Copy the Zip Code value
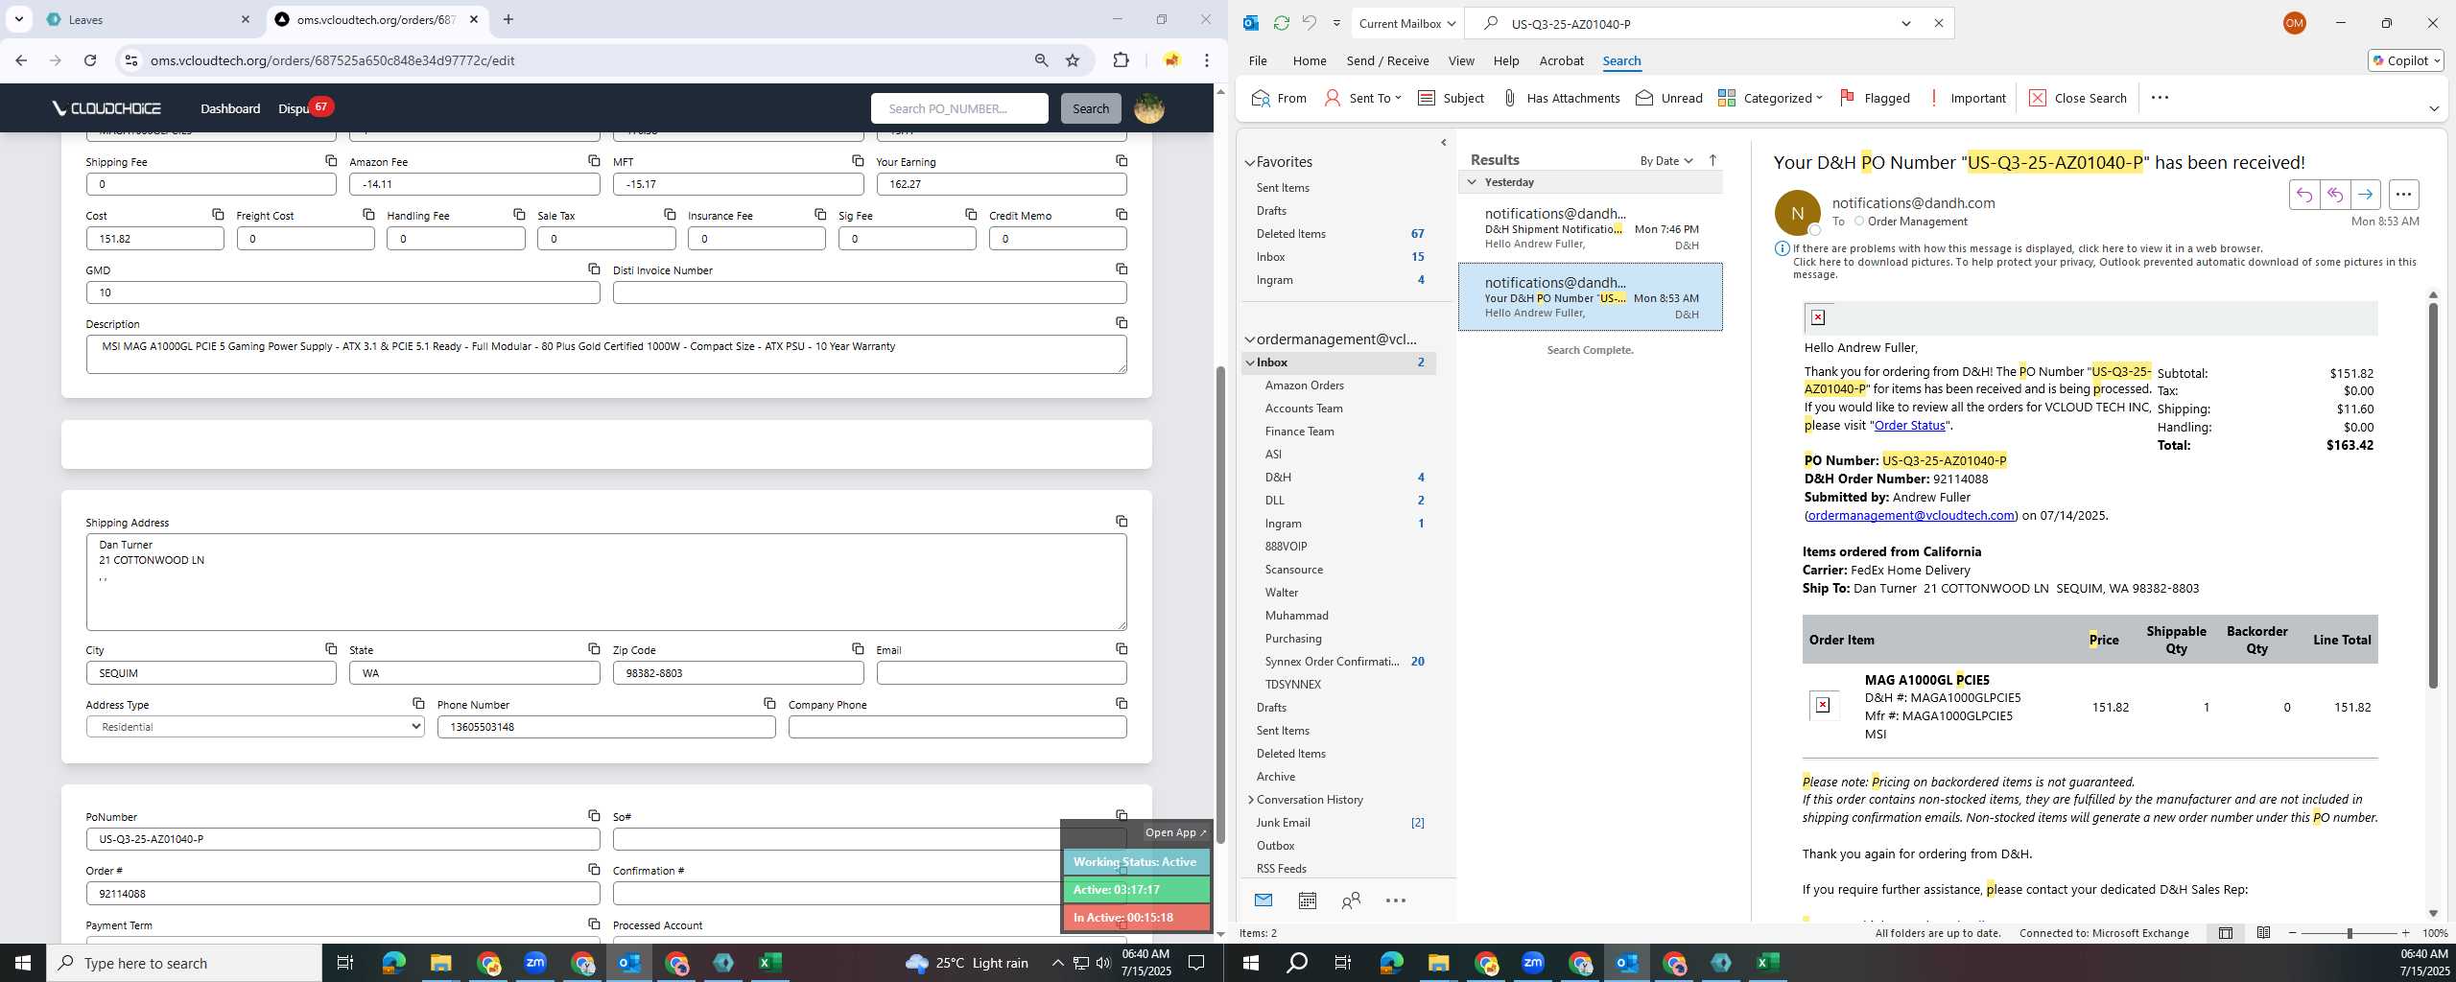Screen dimensions: 2456x982 click(x=858, y=649)
